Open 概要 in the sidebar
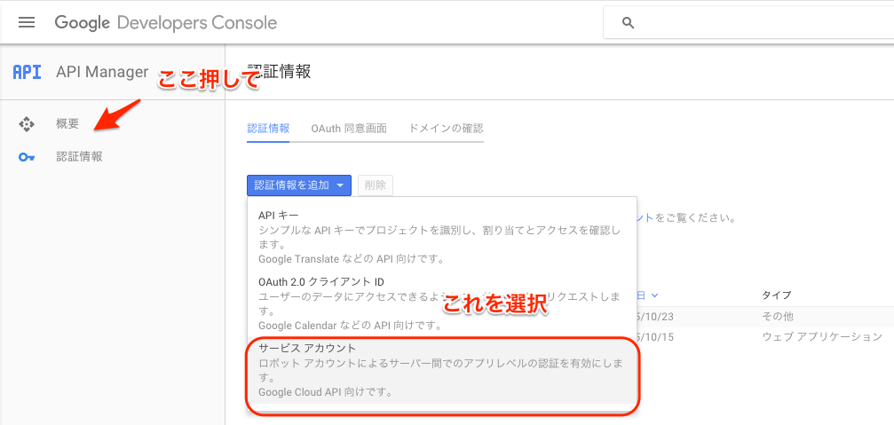Viewport: 894px width, 425px height. point(67,123)
